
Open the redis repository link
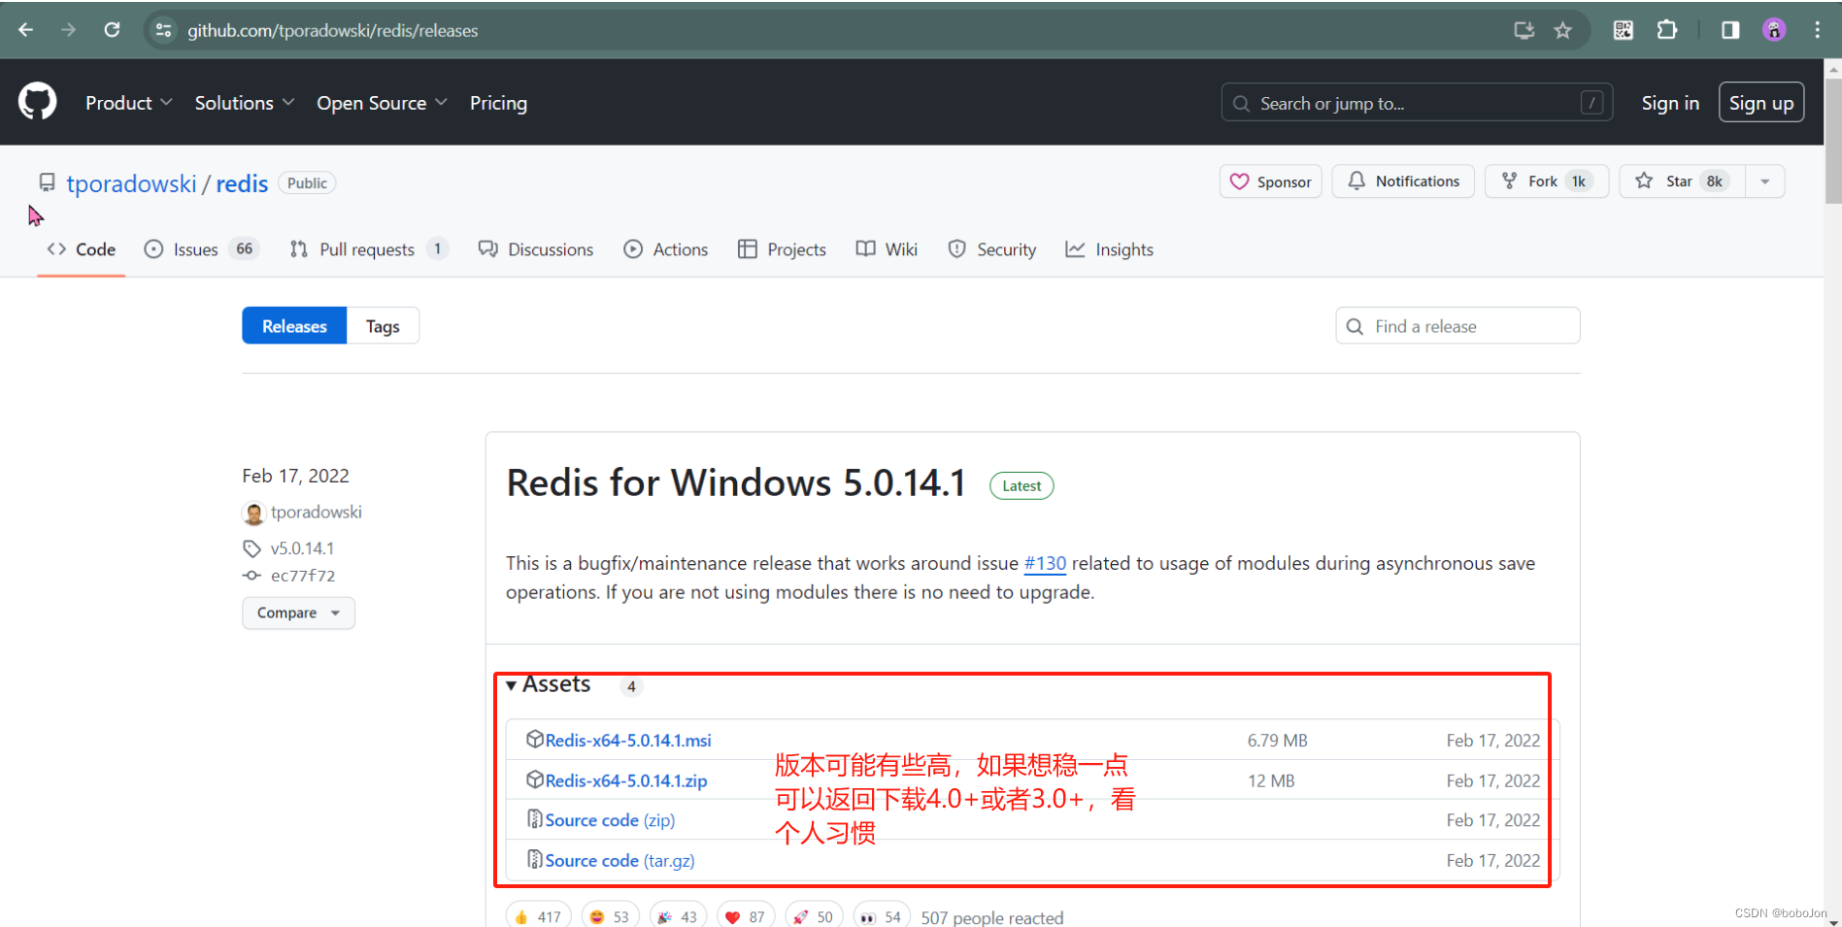242,183
